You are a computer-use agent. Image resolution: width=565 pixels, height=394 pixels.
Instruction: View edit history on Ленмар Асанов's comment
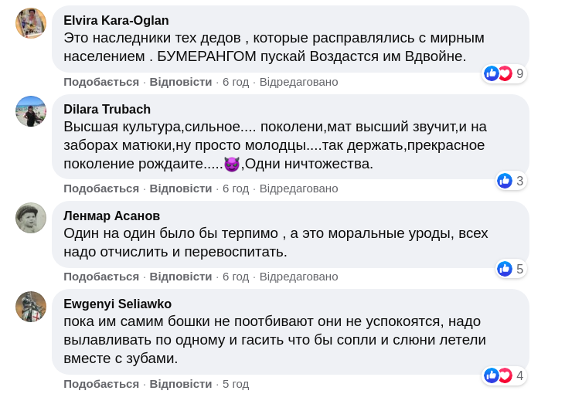pos(298,277)
